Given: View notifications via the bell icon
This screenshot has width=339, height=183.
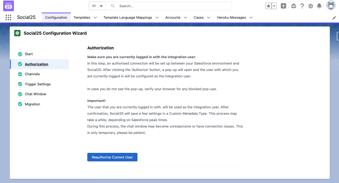Looking at the screenshot, I should (319, 6).
